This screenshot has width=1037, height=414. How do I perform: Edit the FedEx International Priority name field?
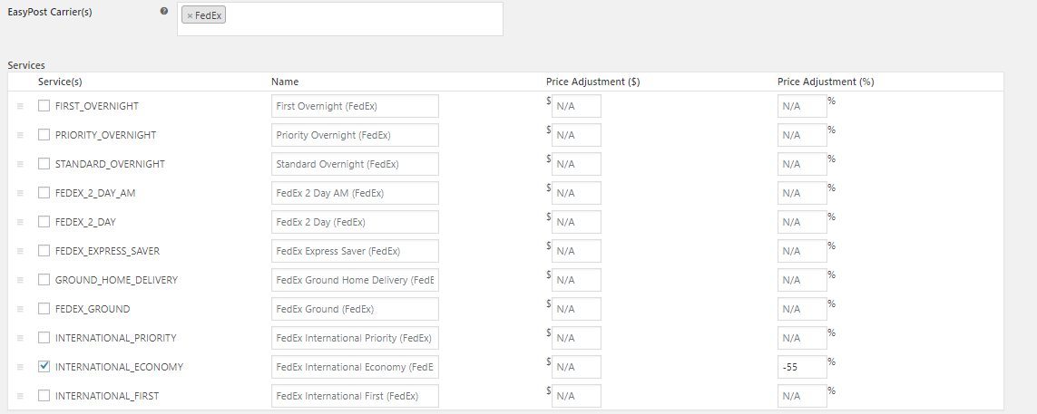click(355, 338)
